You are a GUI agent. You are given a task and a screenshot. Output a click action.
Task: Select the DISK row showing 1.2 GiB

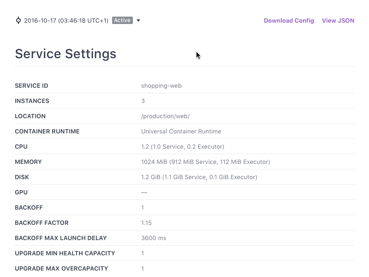[199, 177]
